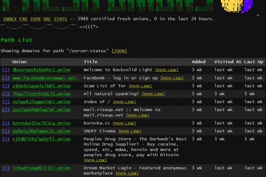View the SRC source link

[x=47, y=19]
